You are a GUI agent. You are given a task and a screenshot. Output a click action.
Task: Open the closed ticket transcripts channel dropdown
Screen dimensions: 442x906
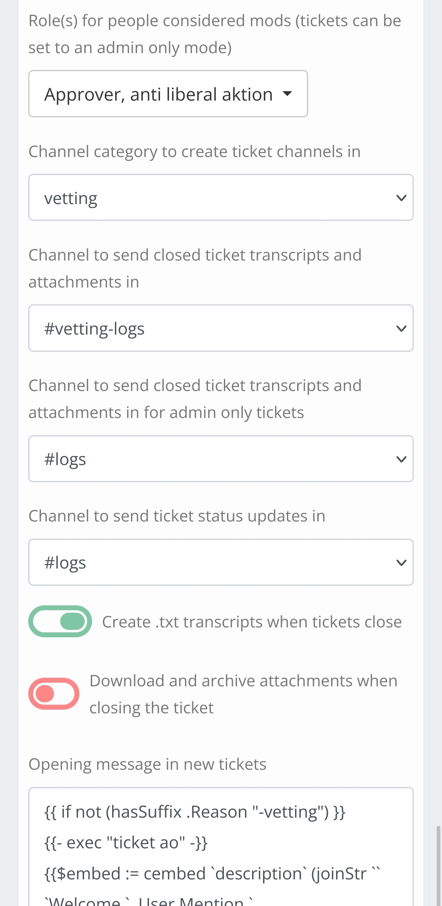221,328
